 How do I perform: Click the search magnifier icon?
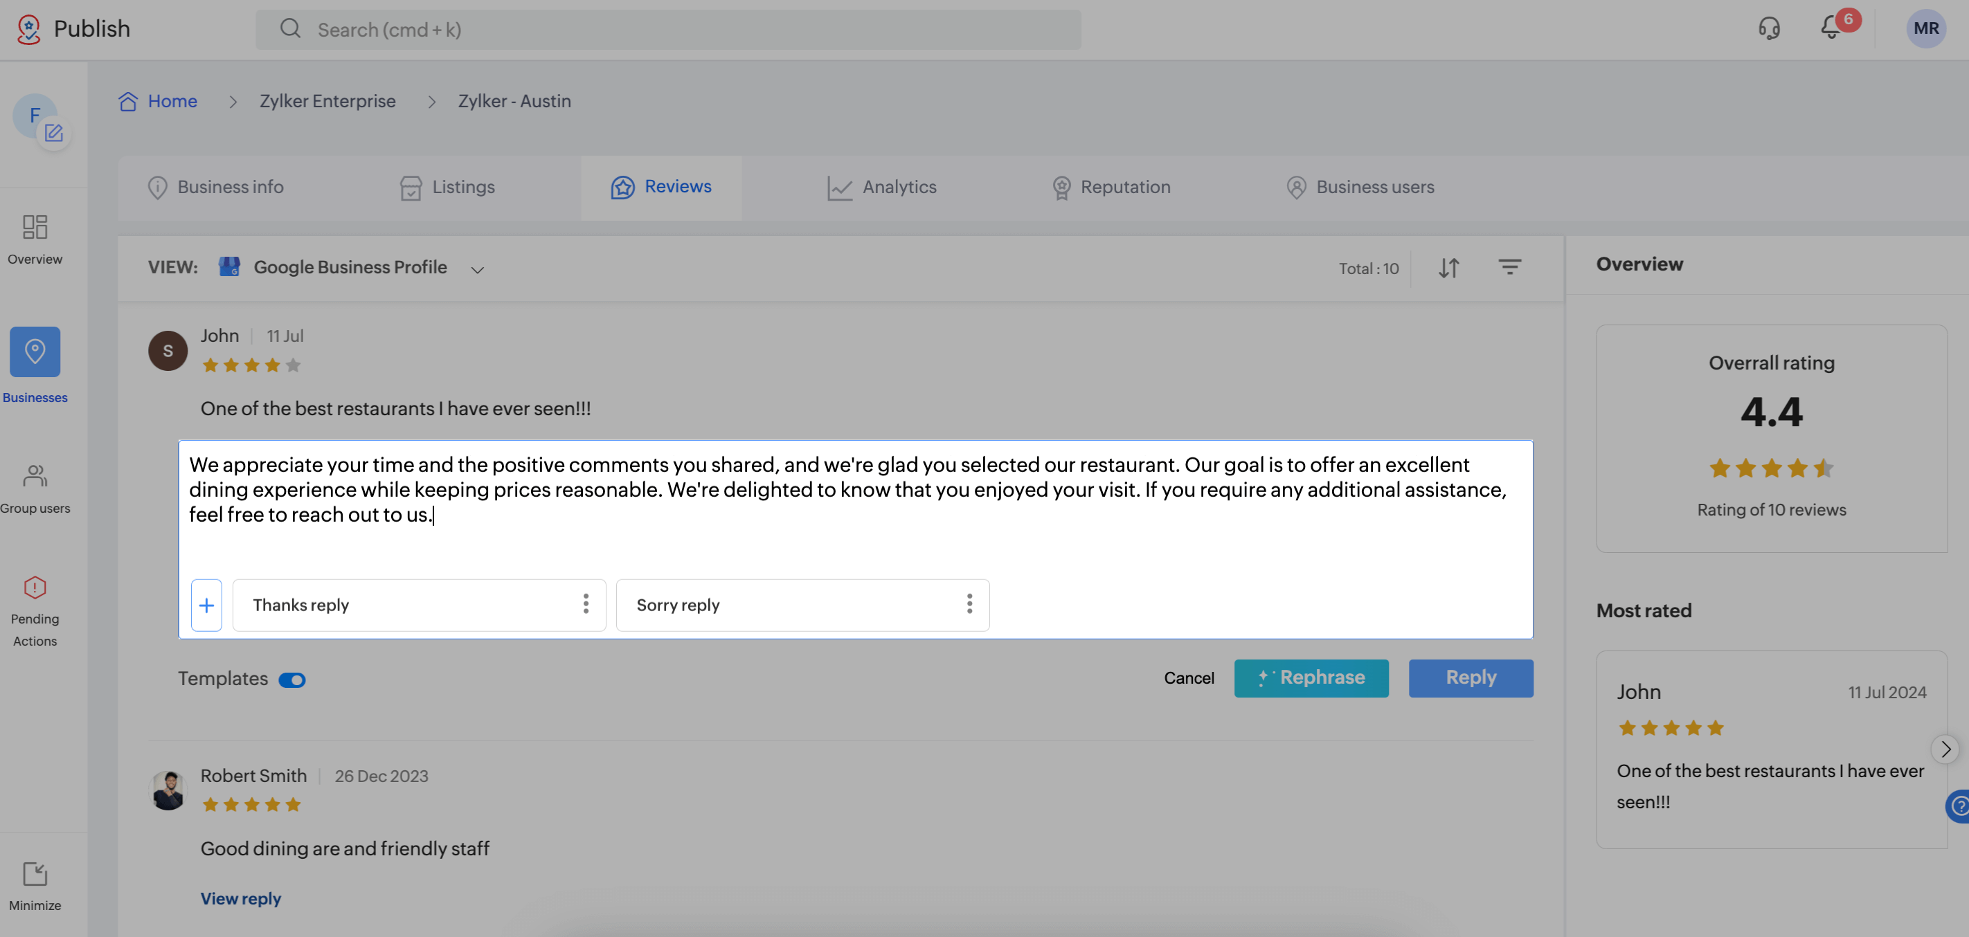291,29
